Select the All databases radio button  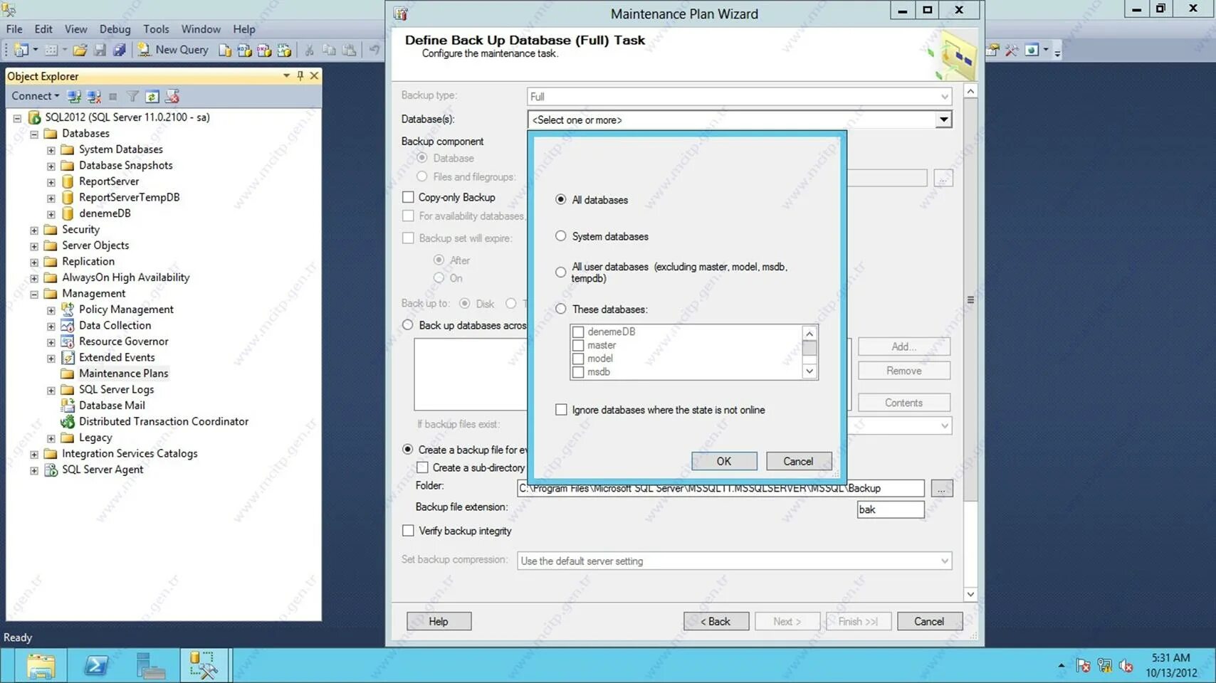(x=561, y=200)
